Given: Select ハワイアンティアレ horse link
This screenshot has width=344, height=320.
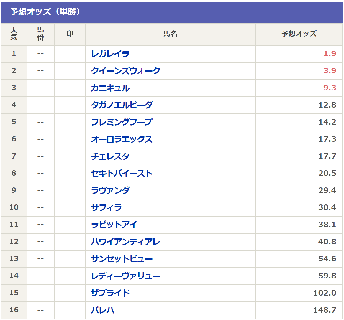Looking at the screenshot, I should tap(125, 242).
